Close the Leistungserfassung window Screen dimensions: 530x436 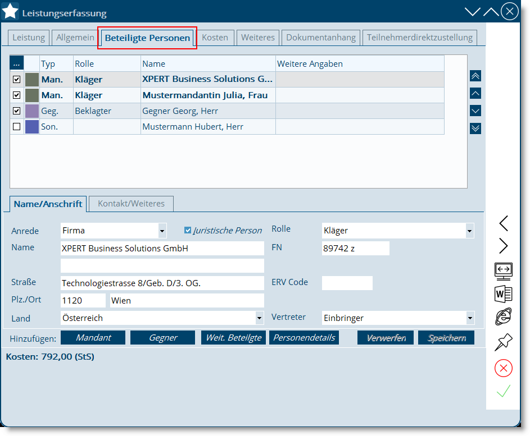click(x=510, y=11)
